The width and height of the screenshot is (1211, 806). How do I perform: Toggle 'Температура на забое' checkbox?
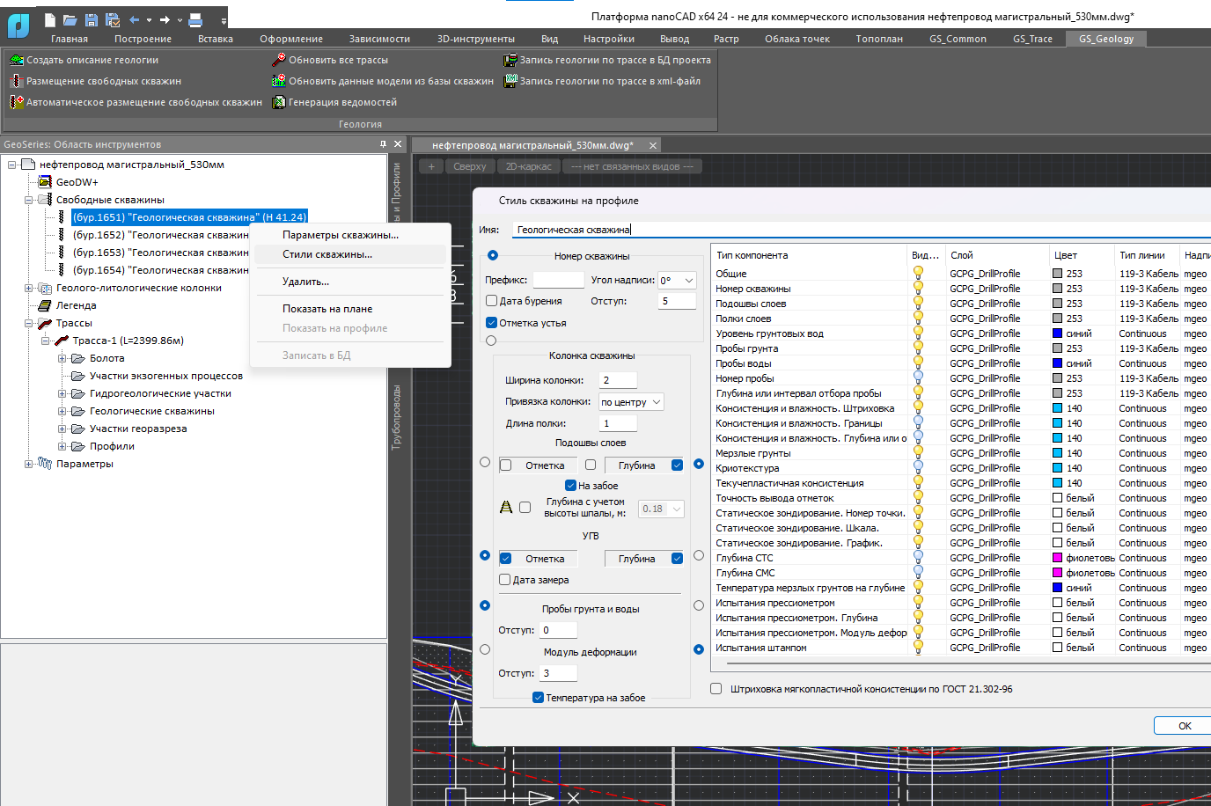click(538, 698)
